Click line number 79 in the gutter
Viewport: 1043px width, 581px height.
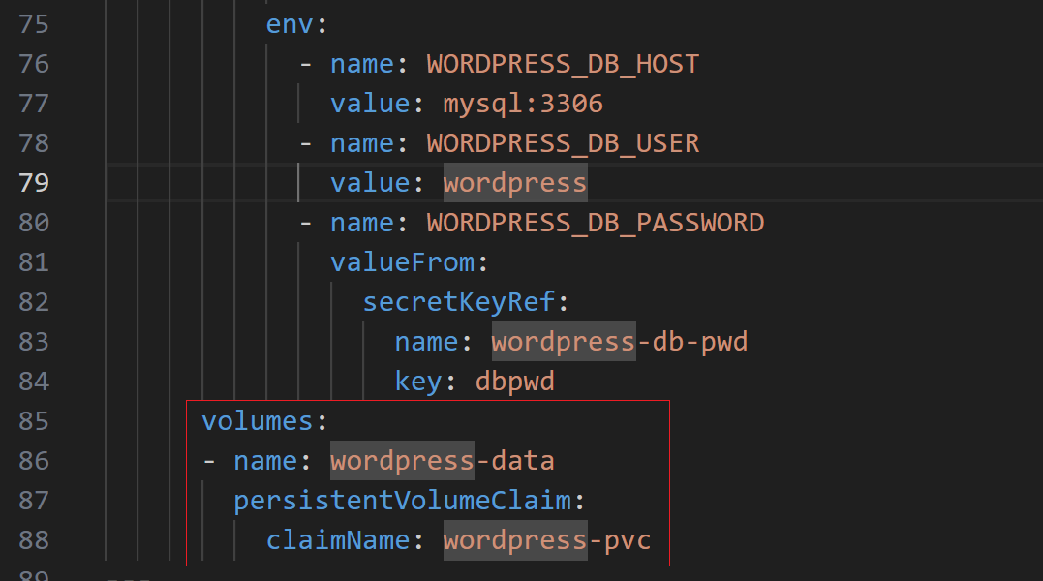click(x=34, y=183)
